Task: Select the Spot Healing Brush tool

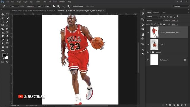Action: pos(3,25)
